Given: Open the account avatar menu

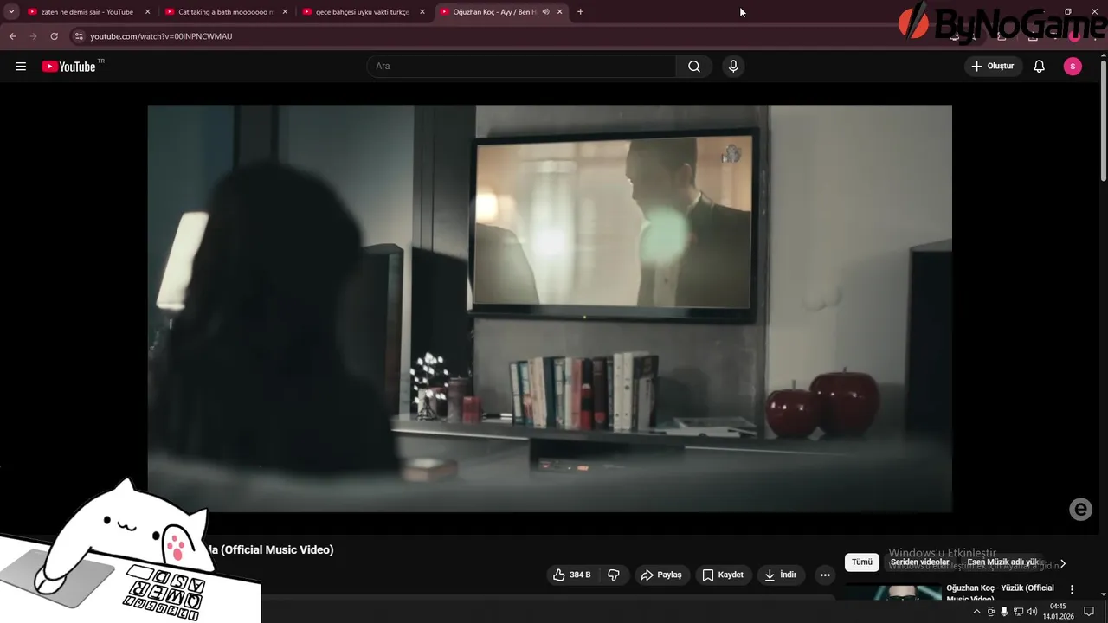Looking at the screenshot, I should pos(1073,67).
